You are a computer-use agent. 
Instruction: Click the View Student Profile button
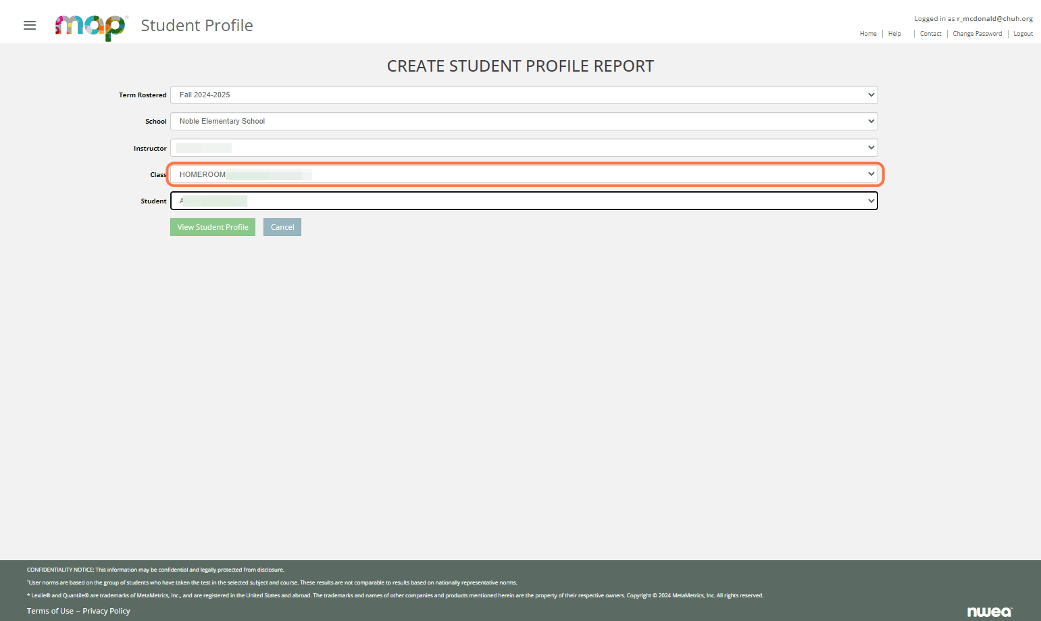pyautogui.click(x=213, y=227)
